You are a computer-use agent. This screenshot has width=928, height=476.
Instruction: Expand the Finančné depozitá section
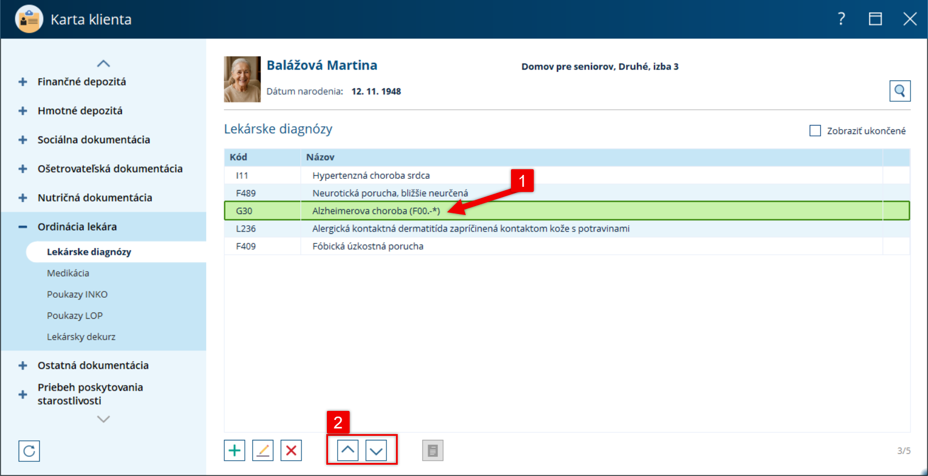(x=23, y=82)
